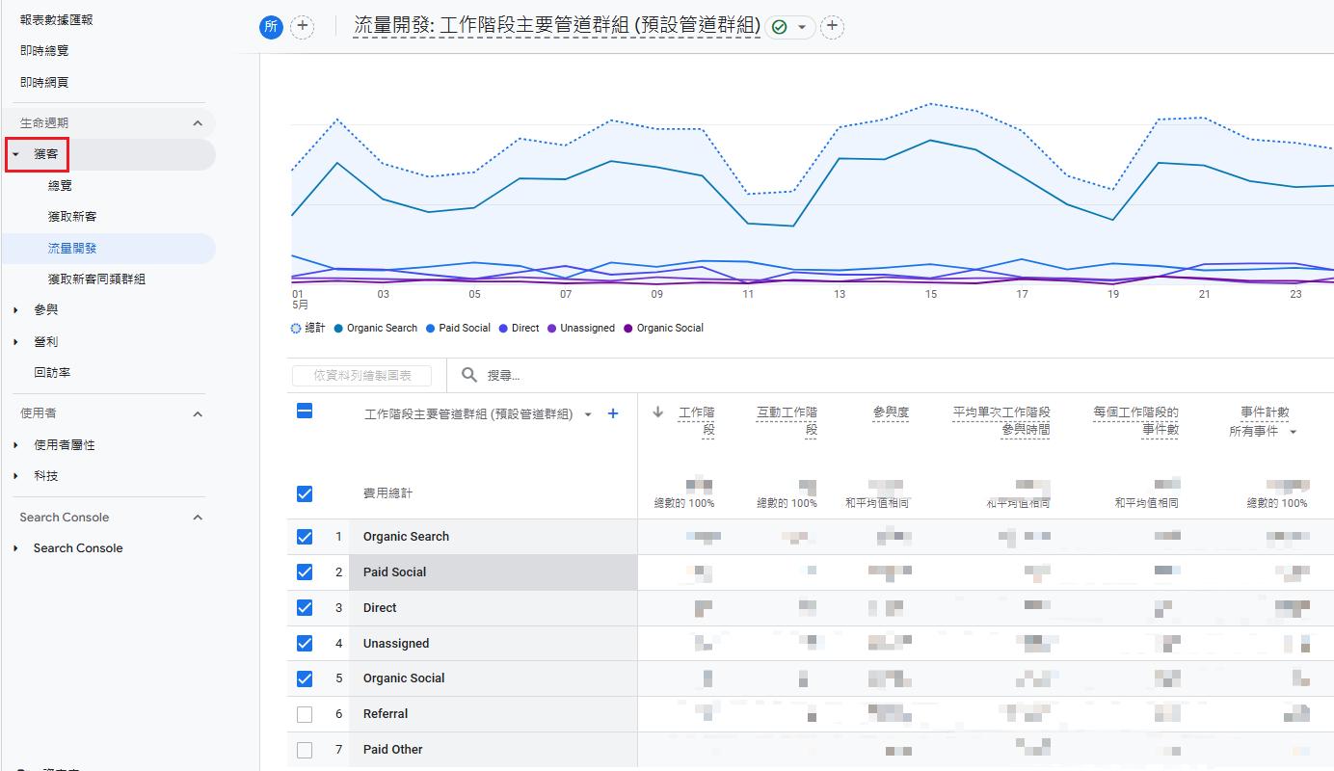Open the primary dimension dropdown in table header
1334x771 pixels.
(588, 414)
